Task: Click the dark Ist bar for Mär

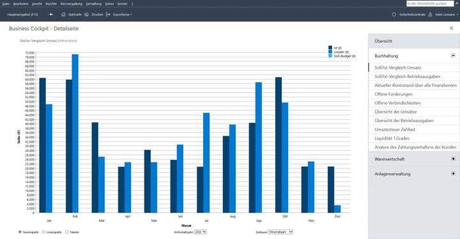Action: (x=95, y=168)
